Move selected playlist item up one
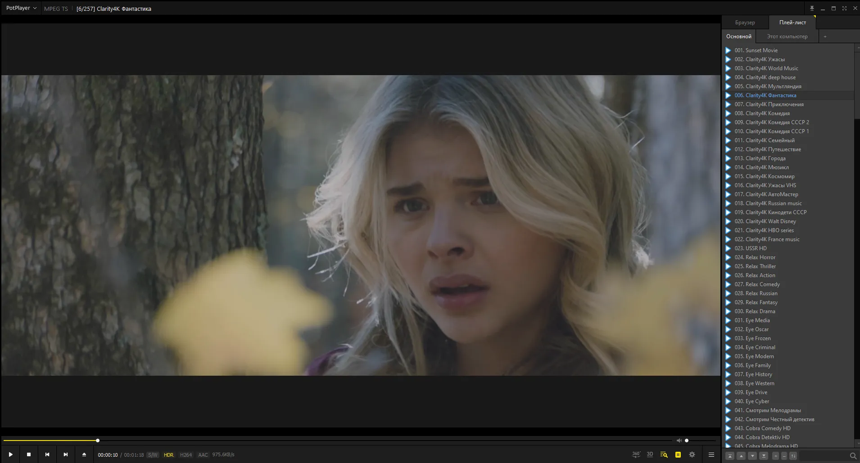 [x=741, y=456]
